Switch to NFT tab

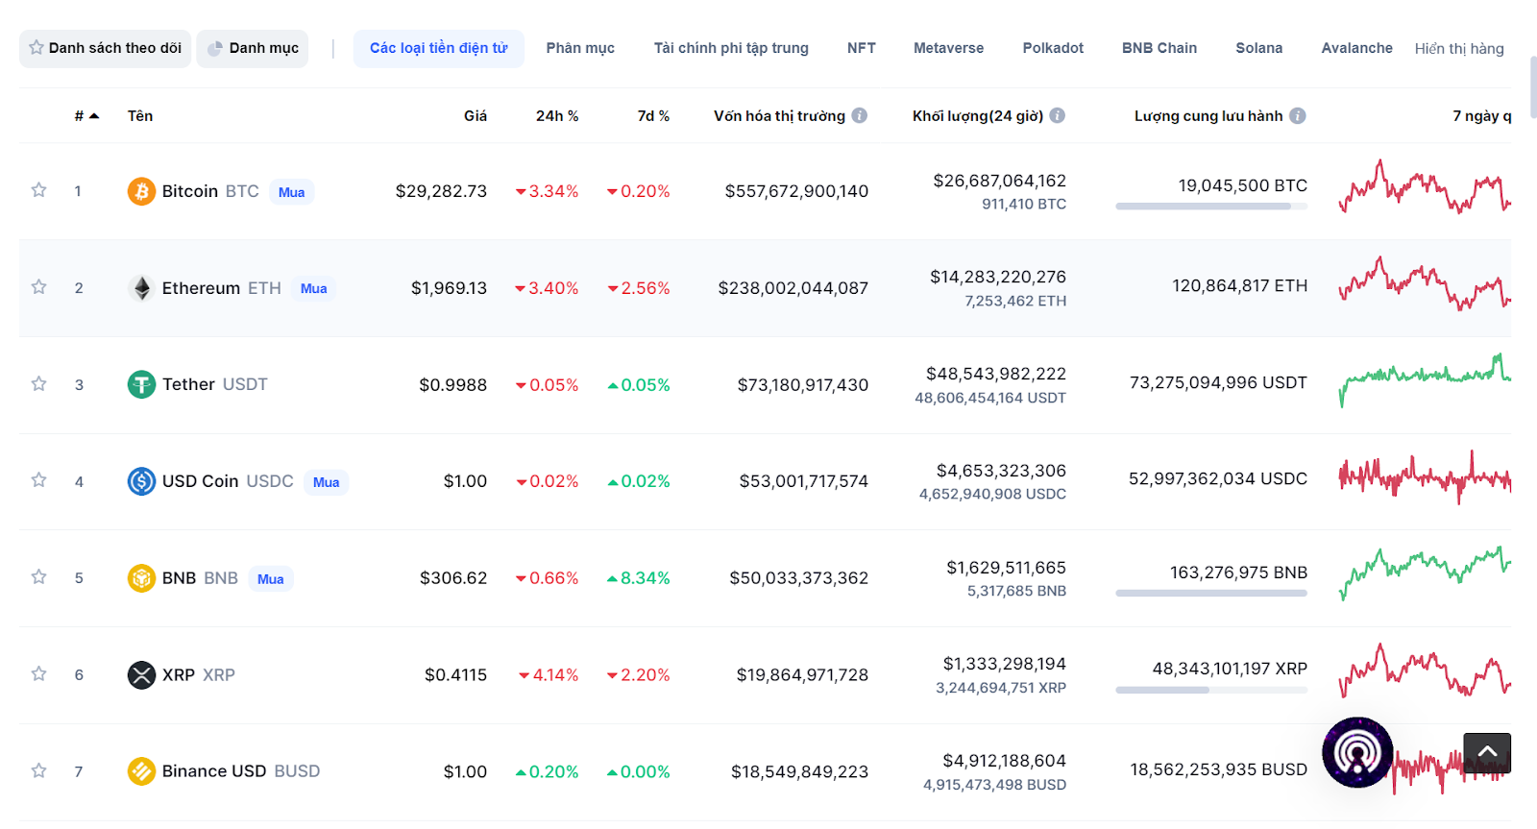[x=862, y=48]
